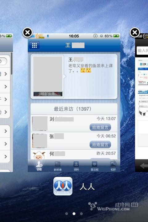148x222 pixels.
Task: Switch to the 新鲜事 tab
Action: (57, 166)
